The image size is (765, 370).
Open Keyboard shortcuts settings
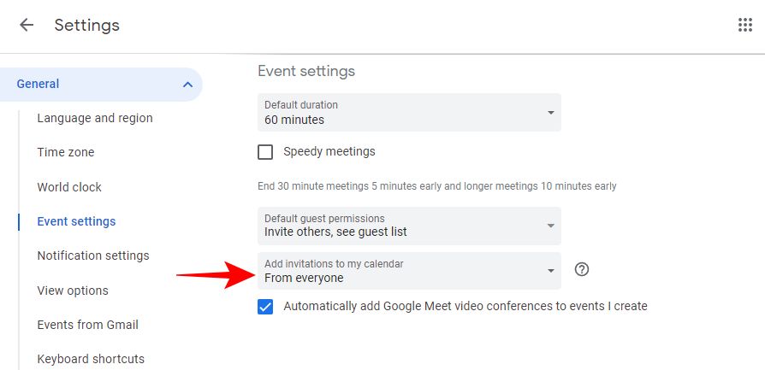point(91,359)
